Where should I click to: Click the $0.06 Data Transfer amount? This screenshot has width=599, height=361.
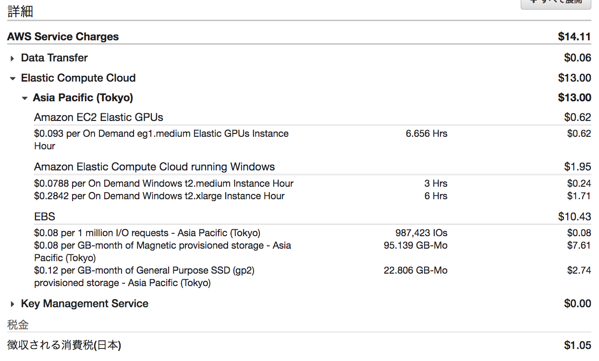click(577, 58)
